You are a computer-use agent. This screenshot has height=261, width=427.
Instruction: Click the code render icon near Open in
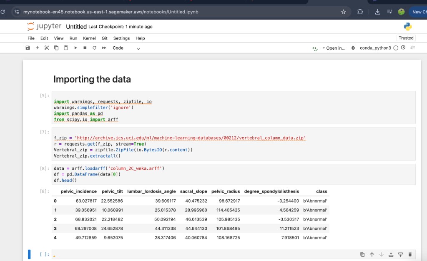pyautogui.click(x=315, y=48)
